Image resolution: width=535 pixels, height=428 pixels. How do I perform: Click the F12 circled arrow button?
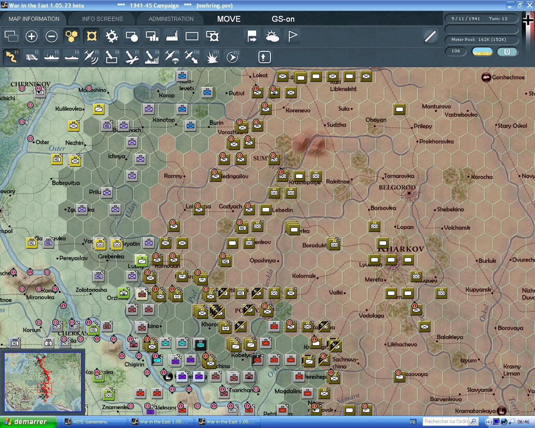[232, 56]
